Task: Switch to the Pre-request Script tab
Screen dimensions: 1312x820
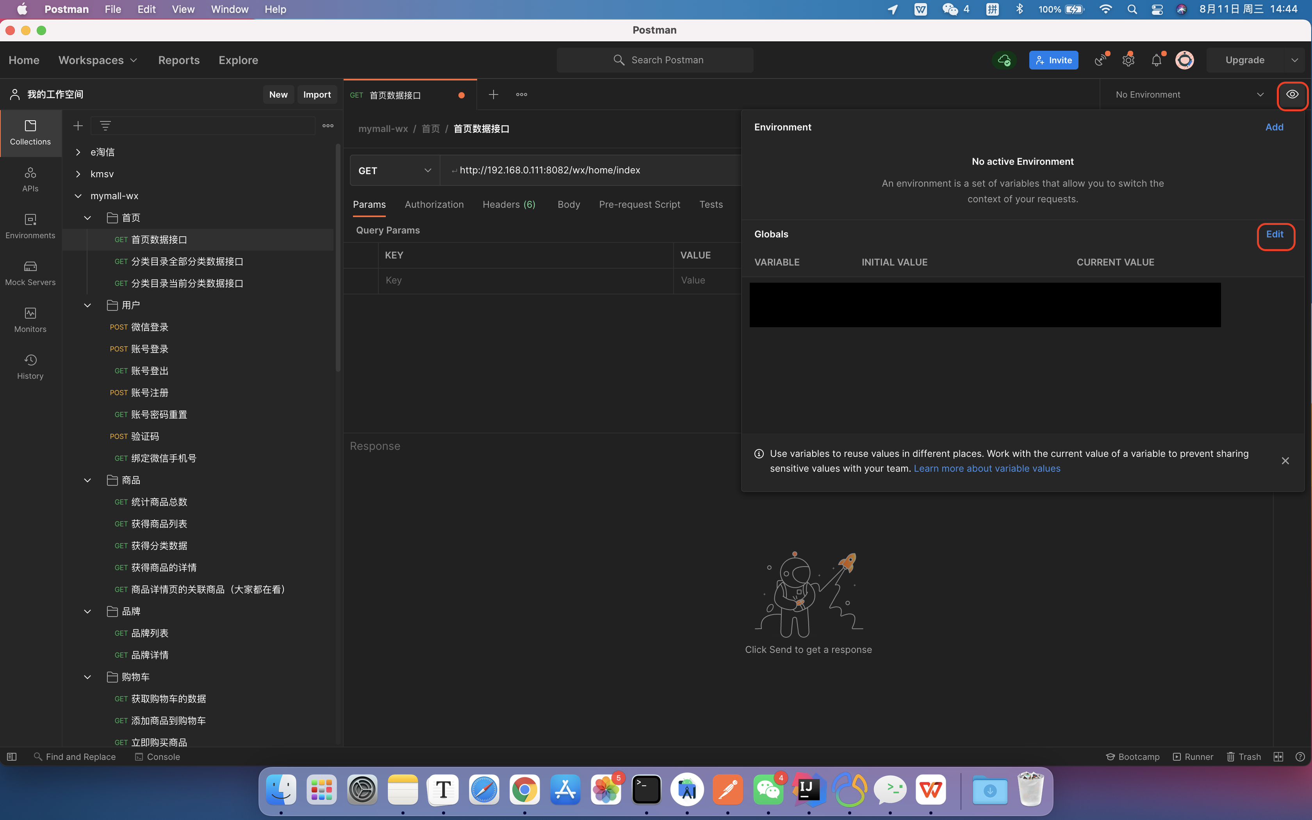Action: click(x=639, y=205)
